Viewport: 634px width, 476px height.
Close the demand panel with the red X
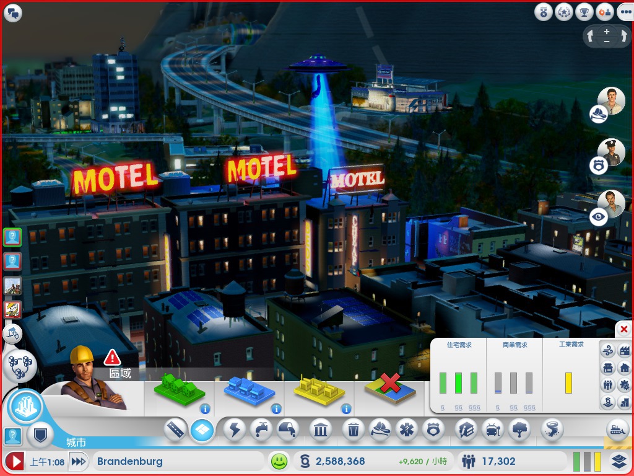point(624,329)
